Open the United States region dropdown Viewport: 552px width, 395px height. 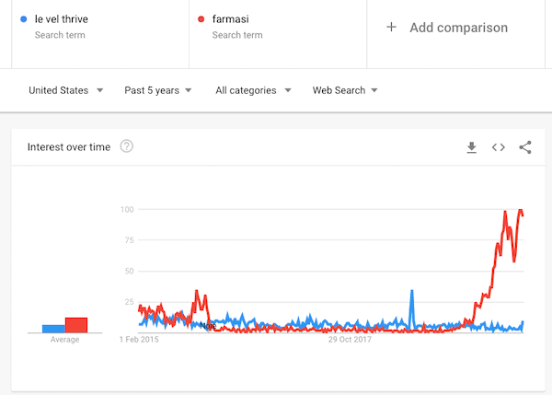(x=66, y=90)
